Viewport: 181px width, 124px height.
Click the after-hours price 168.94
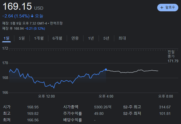click(x=19, y=29)
